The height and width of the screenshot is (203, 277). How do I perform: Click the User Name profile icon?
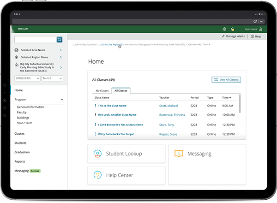click(260, 29)
